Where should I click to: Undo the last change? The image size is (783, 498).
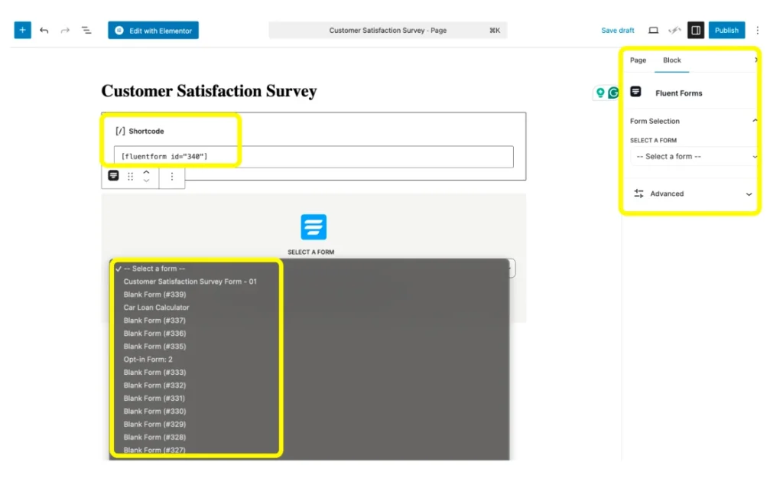pyautogui.click(x=44, y=31)
